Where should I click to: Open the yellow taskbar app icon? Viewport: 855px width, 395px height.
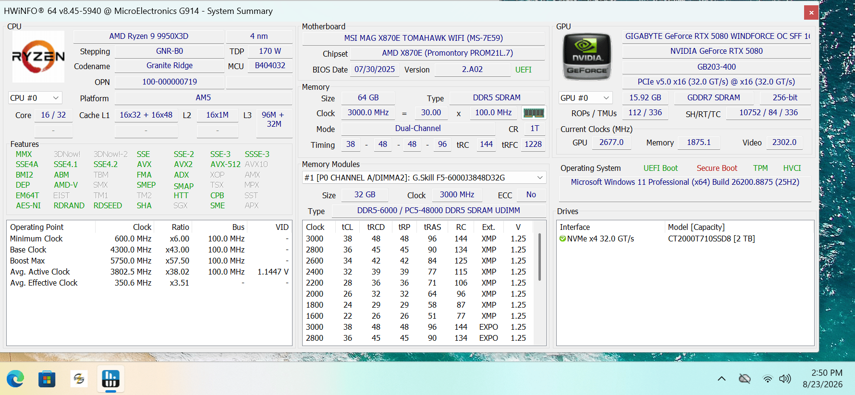point(79,379)
